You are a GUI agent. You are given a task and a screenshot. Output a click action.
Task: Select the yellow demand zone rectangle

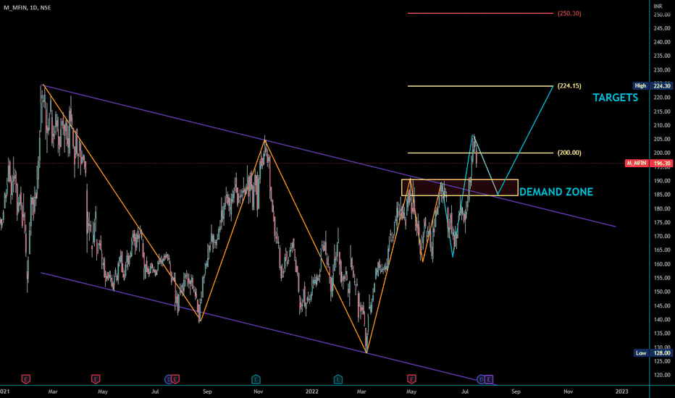(460, 187)
